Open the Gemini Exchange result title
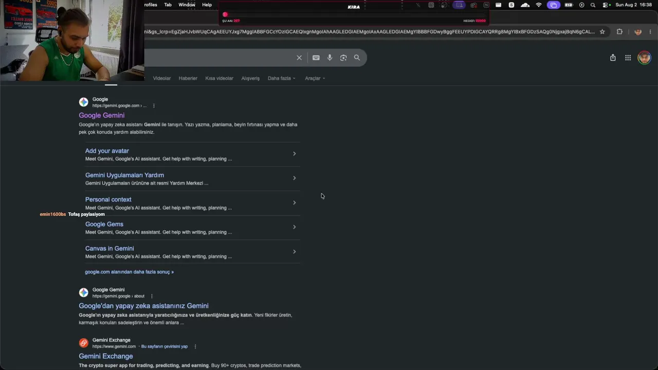Viewport: 658px width, 370px height. tap(106, 356)
